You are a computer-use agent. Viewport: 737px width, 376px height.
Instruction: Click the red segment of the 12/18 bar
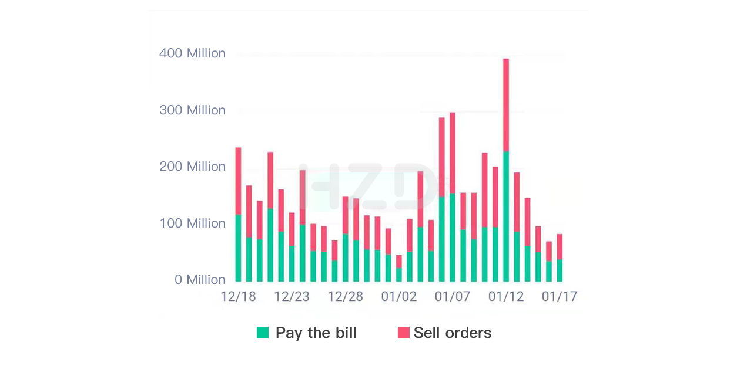coord(238,181)
